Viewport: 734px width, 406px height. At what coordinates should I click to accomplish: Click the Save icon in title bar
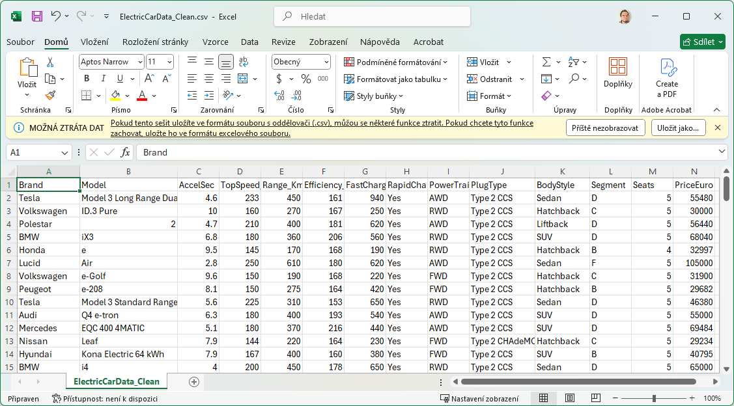point(37,16)
